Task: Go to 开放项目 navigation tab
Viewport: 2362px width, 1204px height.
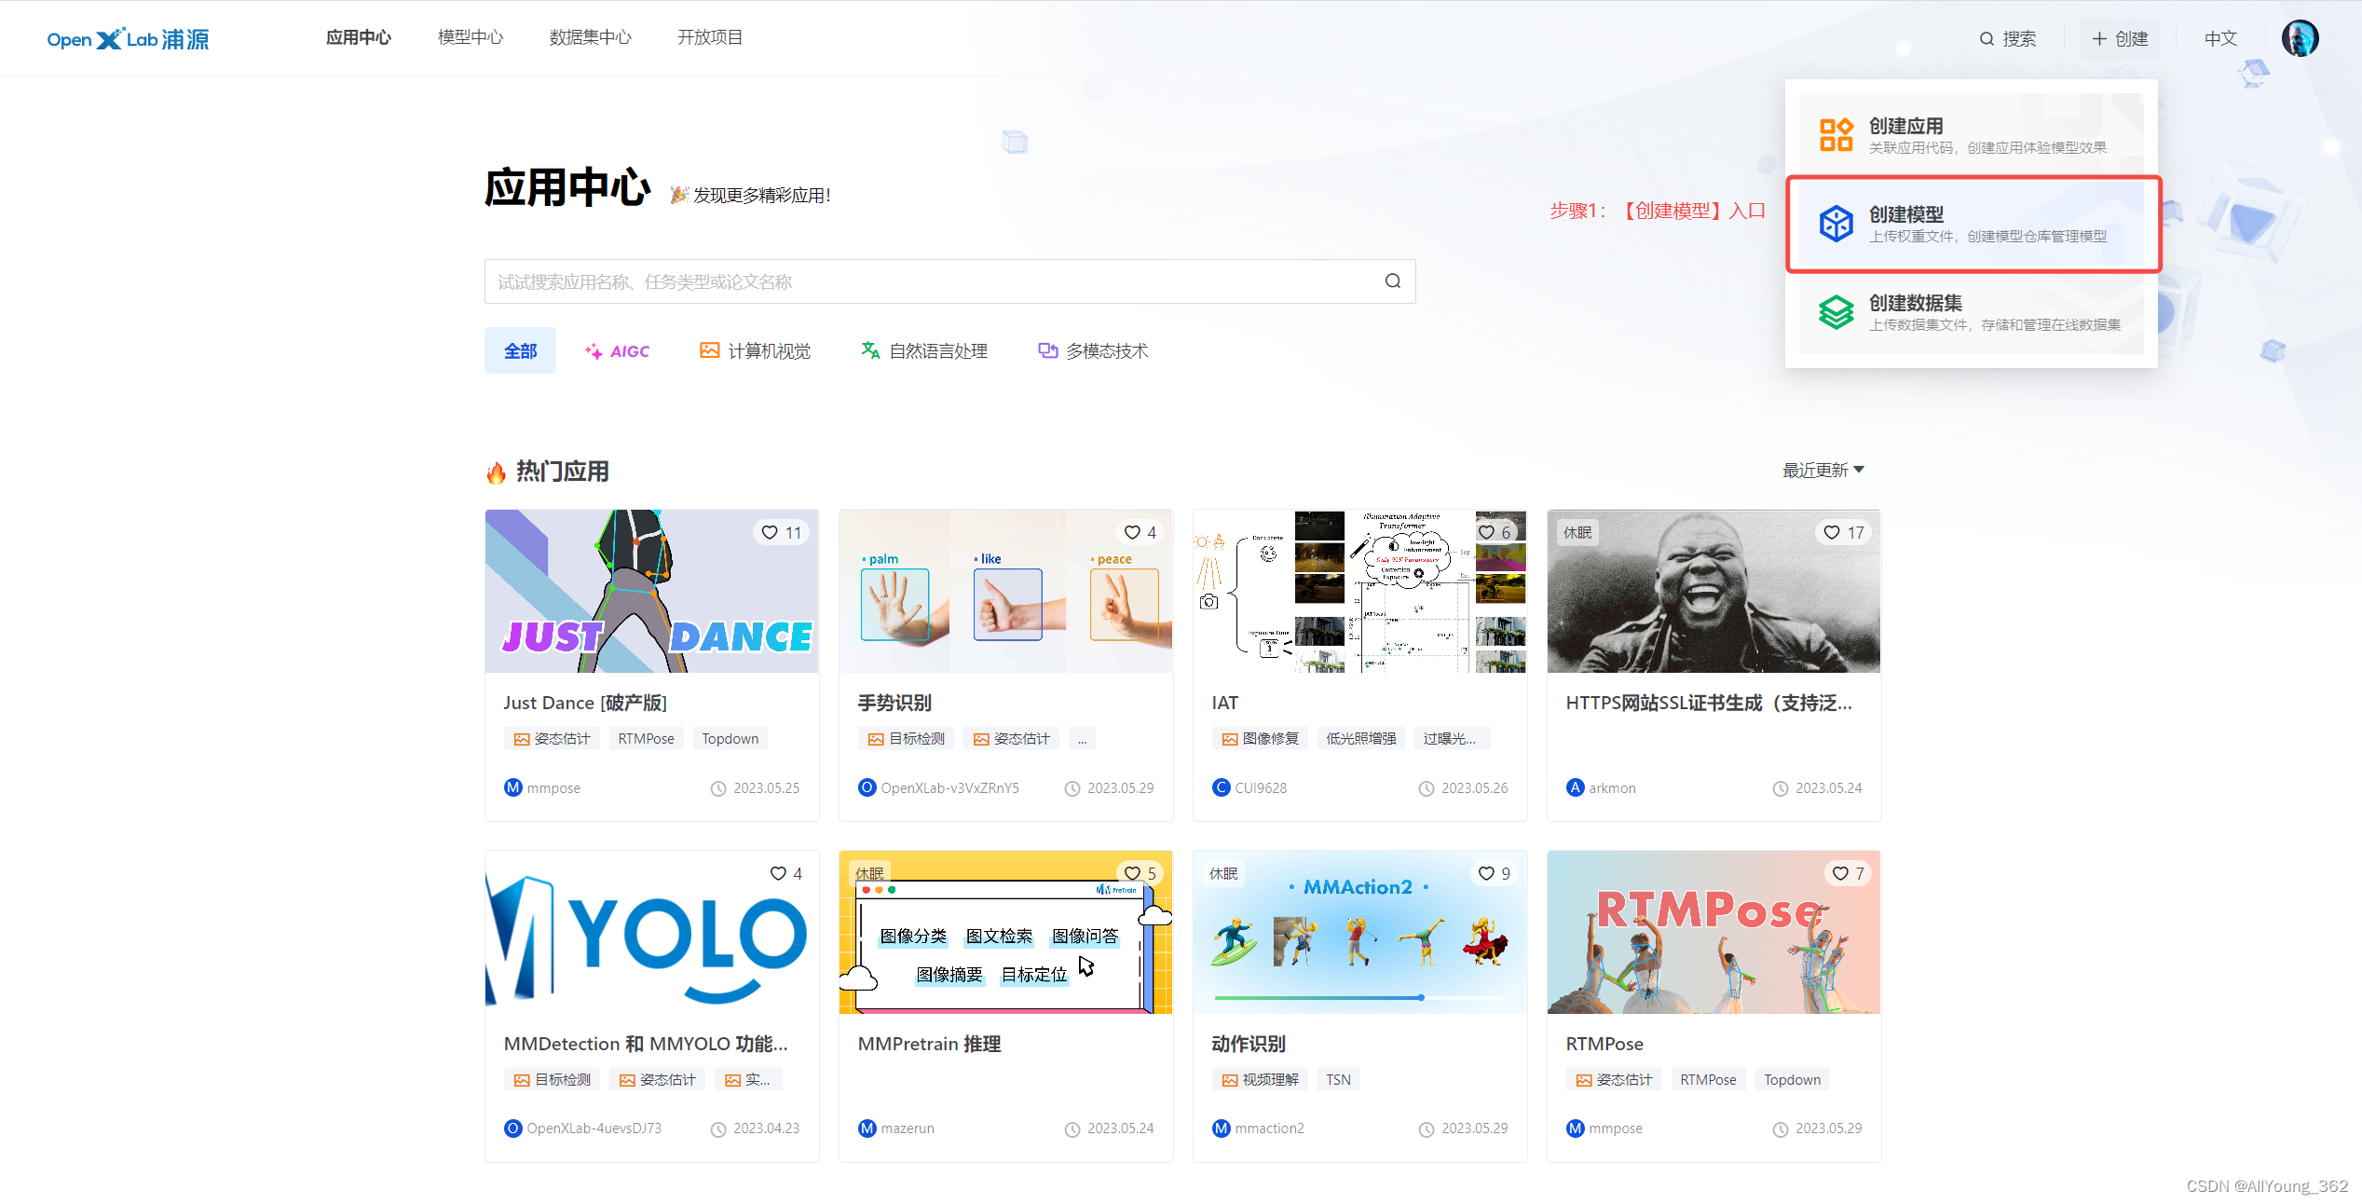Action: click(709, 37)
